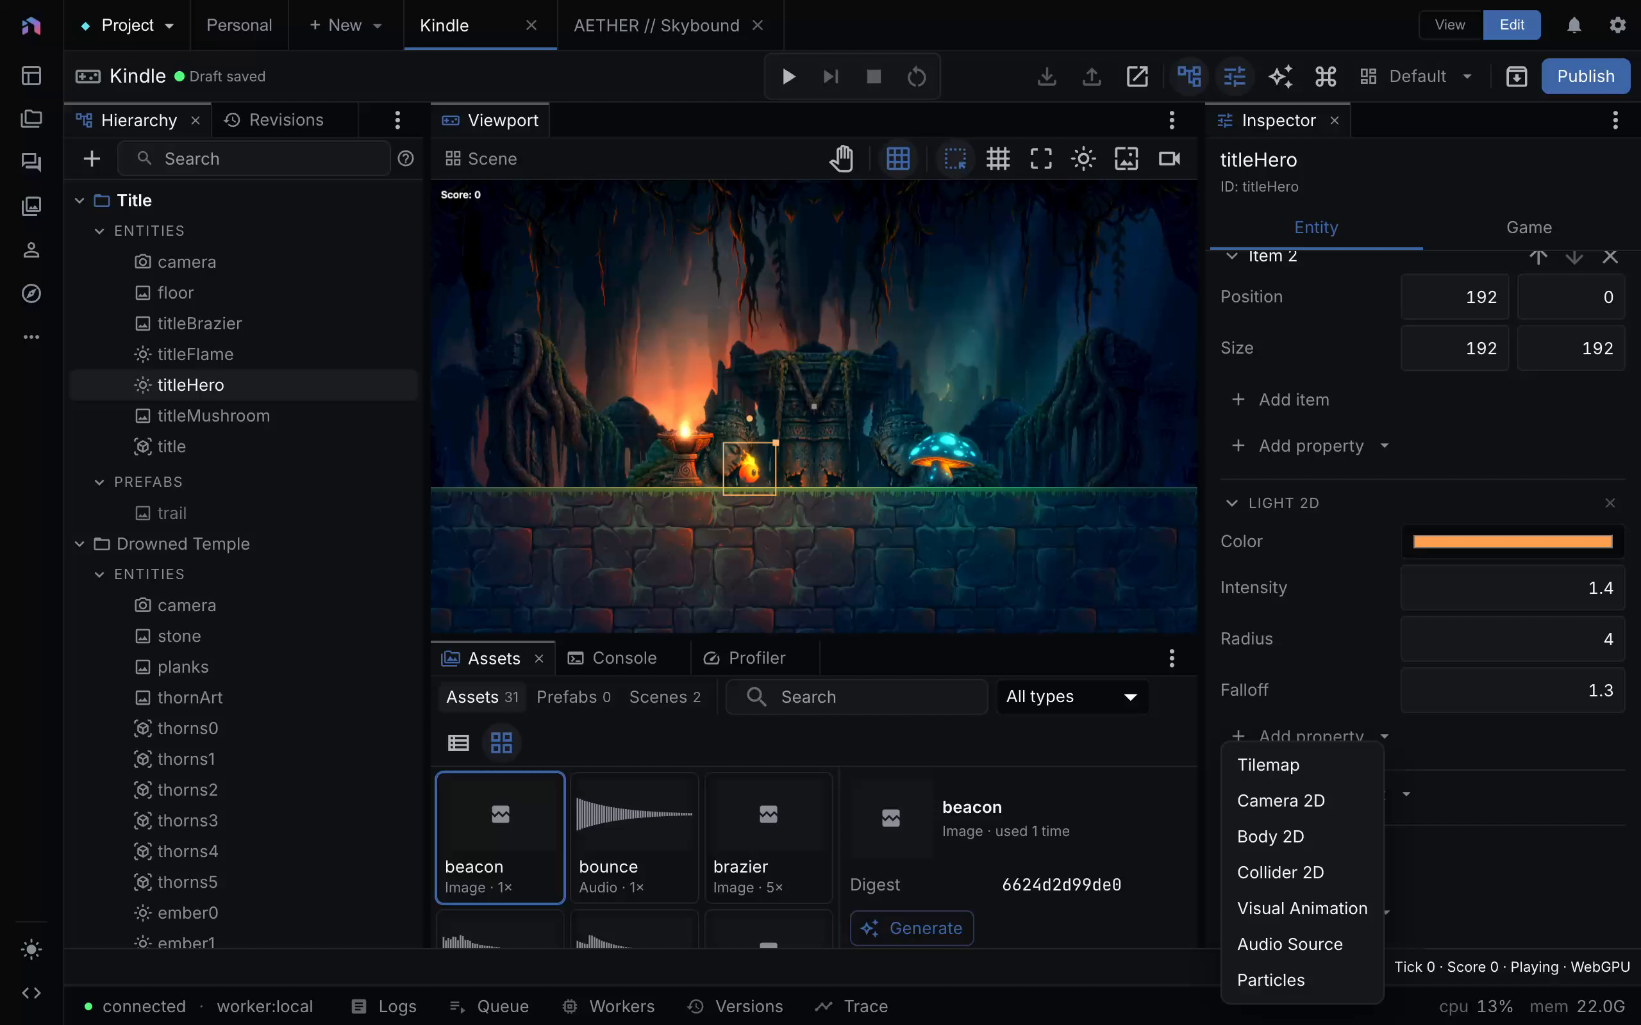Image resolution: width=1641 pixels, height=1025 pixels.
Task: Click the download import icon
Action: pos(1046,76)
